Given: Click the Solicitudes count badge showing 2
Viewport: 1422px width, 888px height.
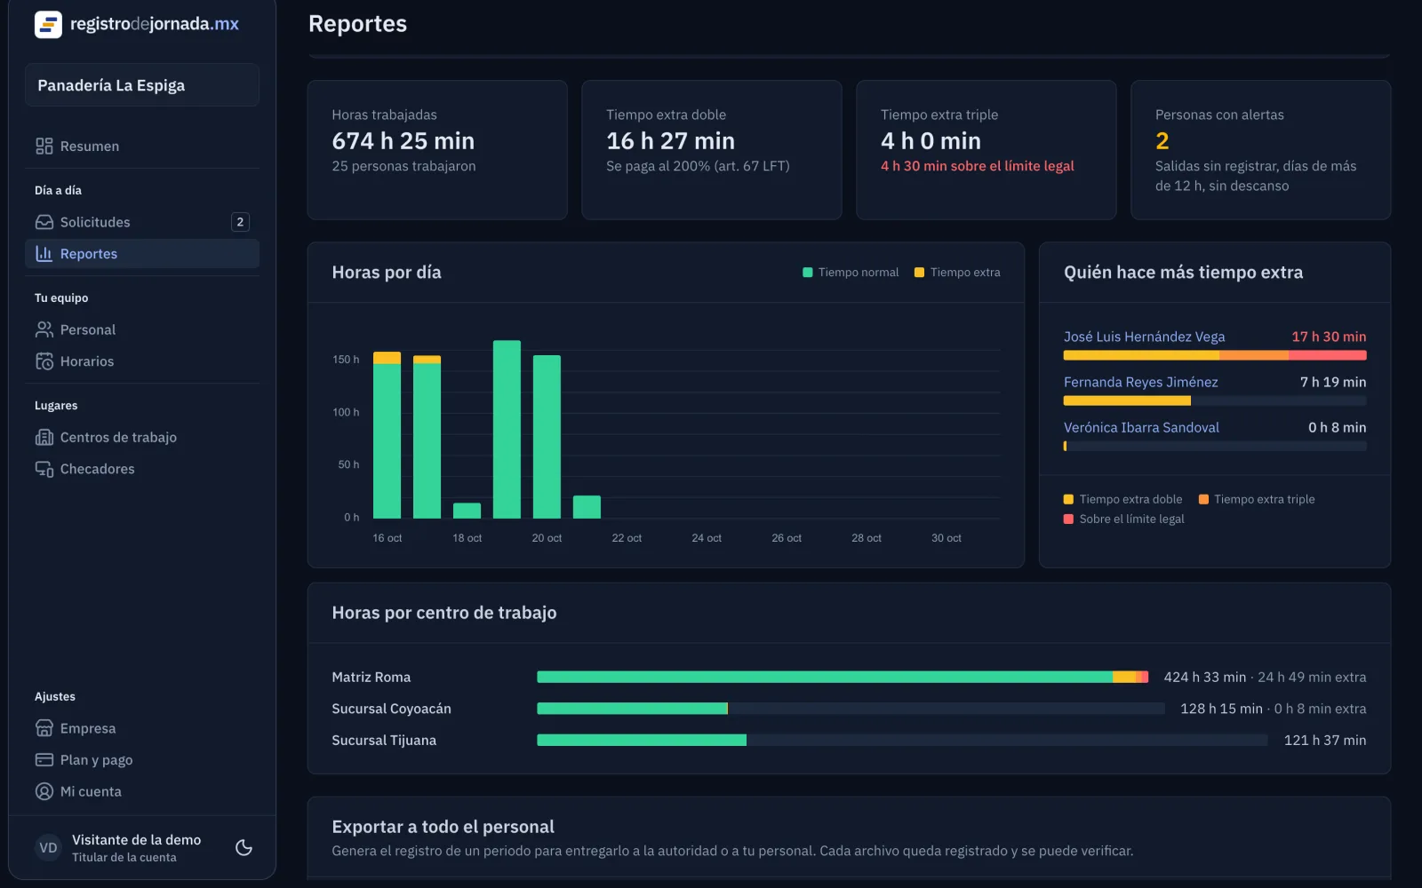Looking at the screenshot, I should click(240, 222).
